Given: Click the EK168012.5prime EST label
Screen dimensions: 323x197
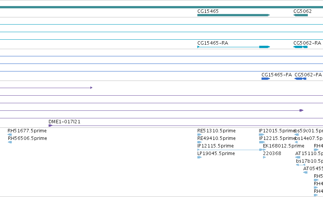Looking at the screenshot, I should pyautogui.click(x=284, y=146).
